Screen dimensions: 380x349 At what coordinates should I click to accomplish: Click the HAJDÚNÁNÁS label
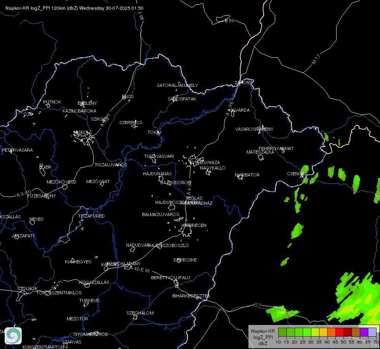click(157, 174)
